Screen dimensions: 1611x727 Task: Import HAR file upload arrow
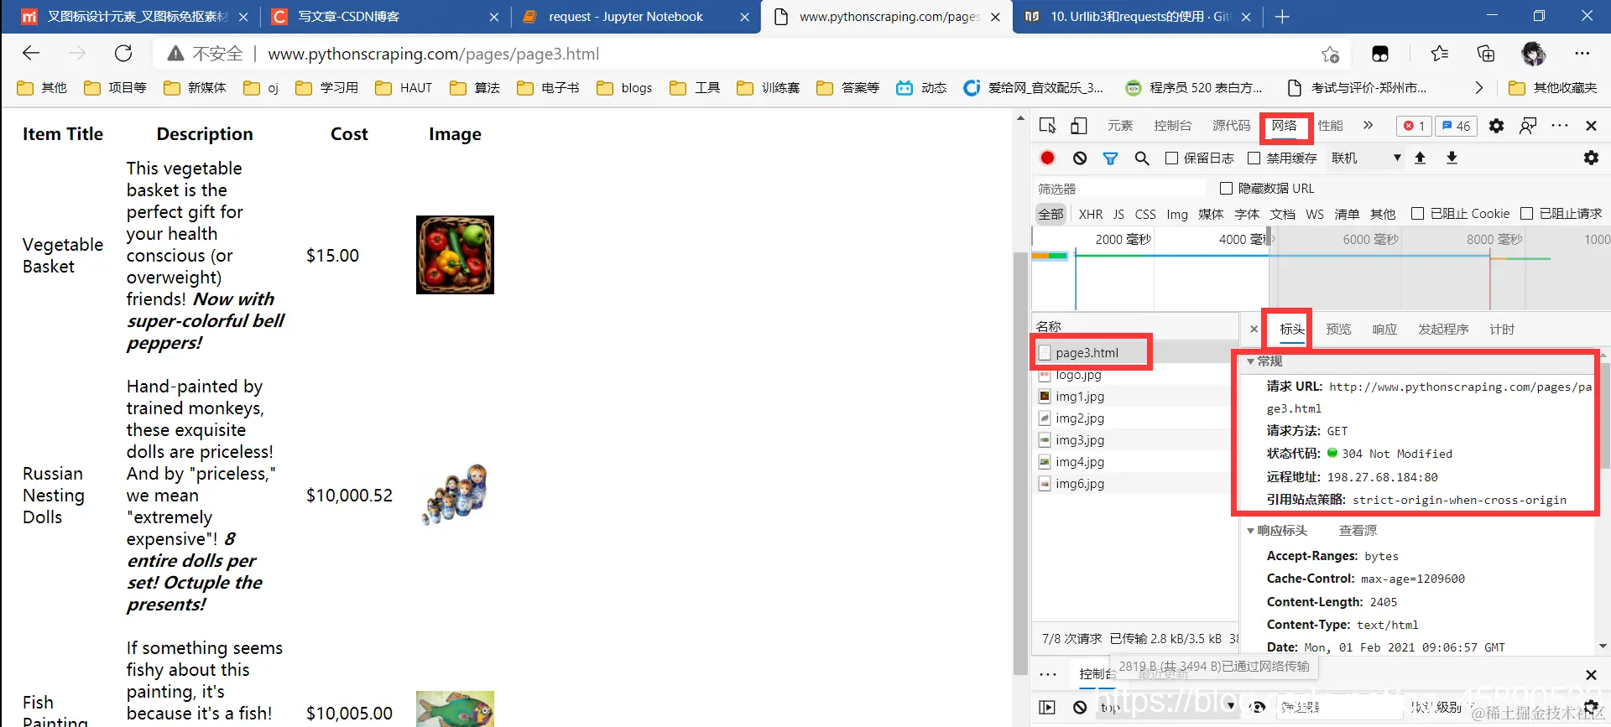[x=1421, y=158]
